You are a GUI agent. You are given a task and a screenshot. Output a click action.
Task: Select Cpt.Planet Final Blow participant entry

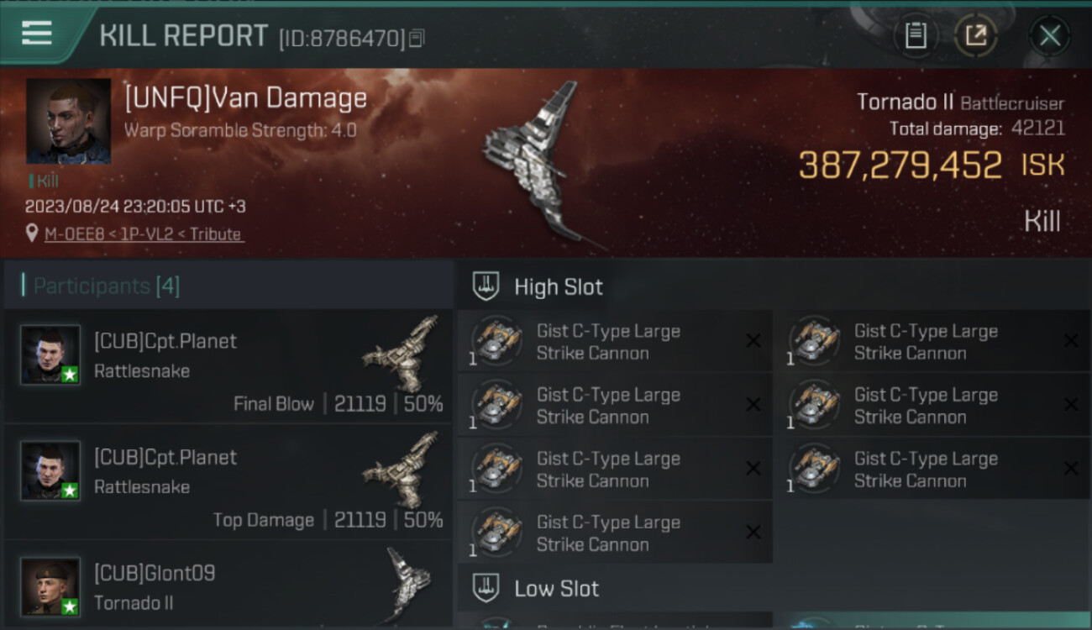tap(228, 365)
